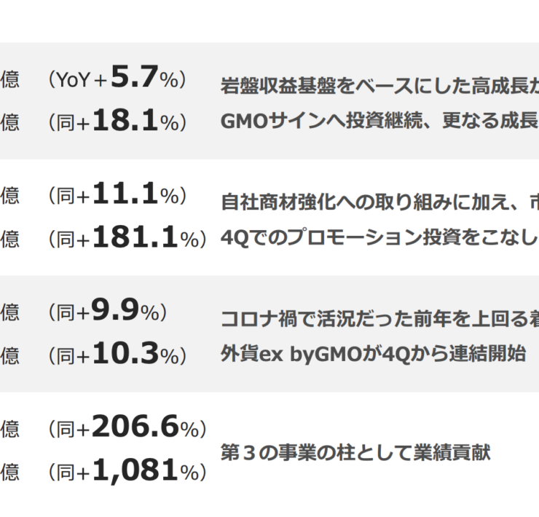
Task: Select the 外貨ex byGMO text line
Action: (x=373, y=354)
